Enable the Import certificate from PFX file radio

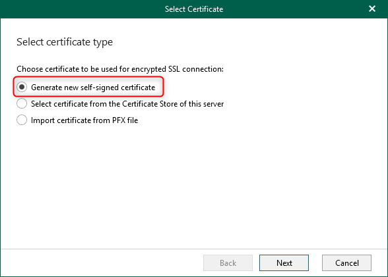[22, 120]
